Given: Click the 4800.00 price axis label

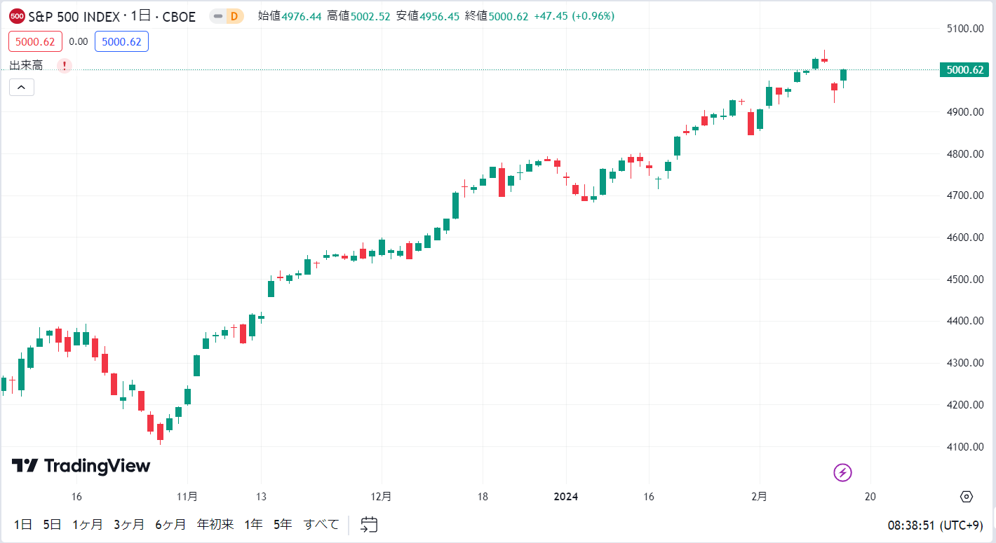Looking at the screenshot, I should 966,154.
